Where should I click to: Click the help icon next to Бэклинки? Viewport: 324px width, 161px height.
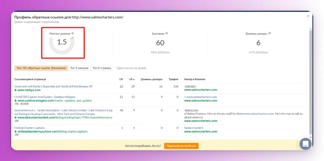click(166, 33)
